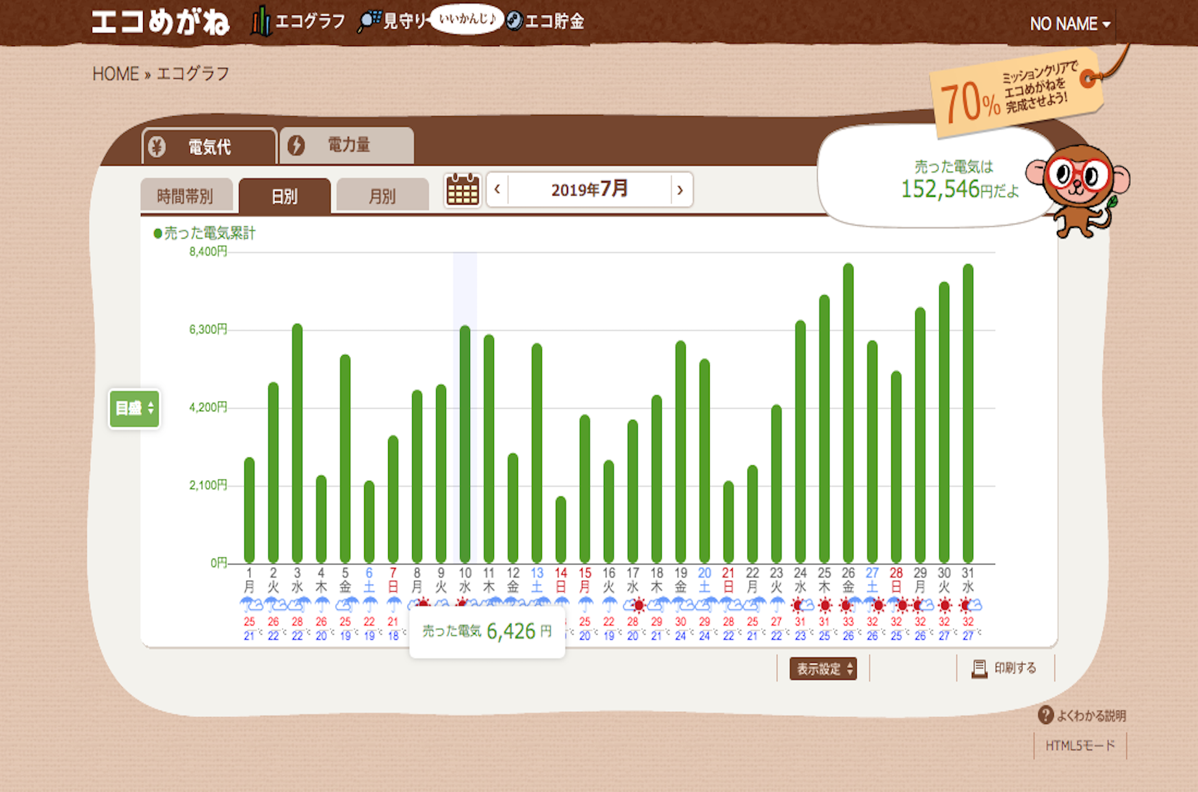Image resolution: width=1198 pixels, height=792 pixels.
Task: Switch to HTML5モード
Action: pos(1080,745)
